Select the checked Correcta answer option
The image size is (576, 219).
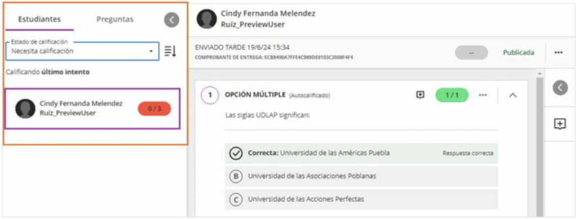(361, 153)
